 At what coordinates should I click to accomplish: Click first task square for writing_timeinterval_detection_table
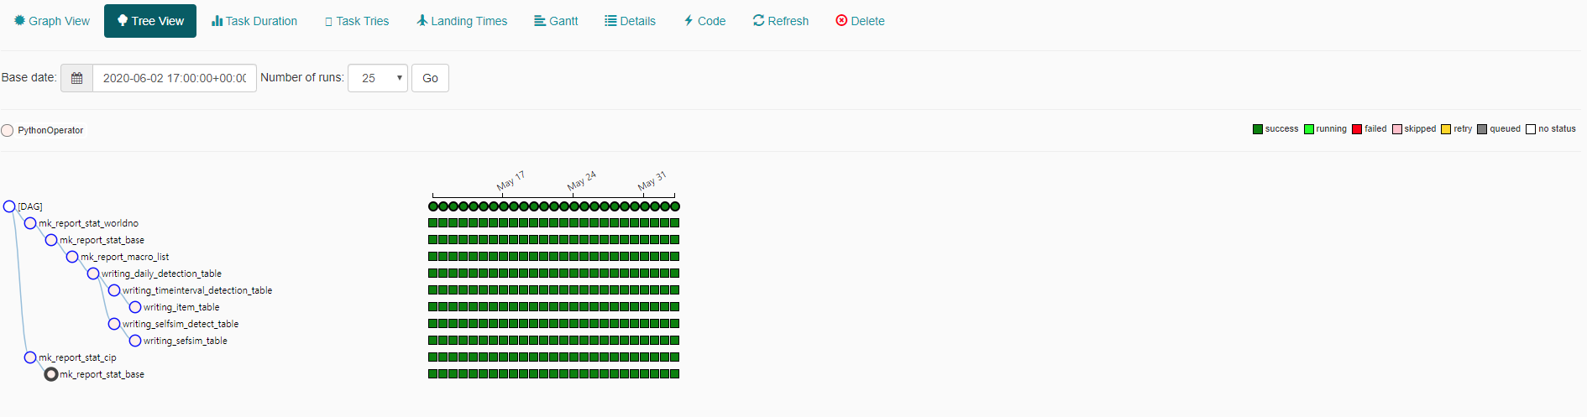tap(433, 290)
